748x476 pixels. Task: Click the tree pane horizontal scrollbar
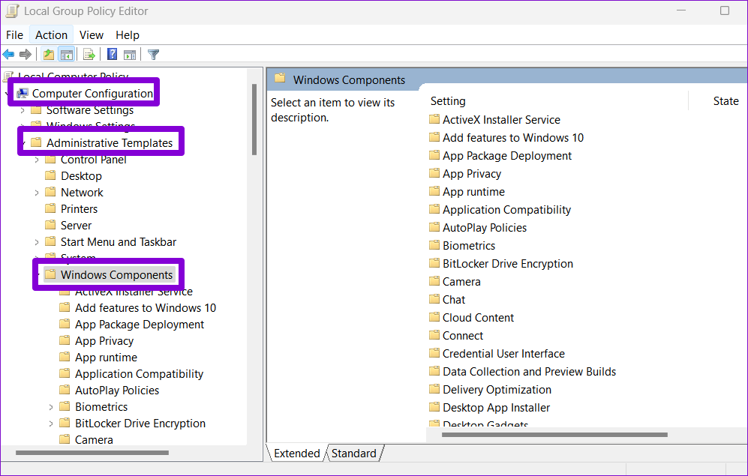[92, 453]
